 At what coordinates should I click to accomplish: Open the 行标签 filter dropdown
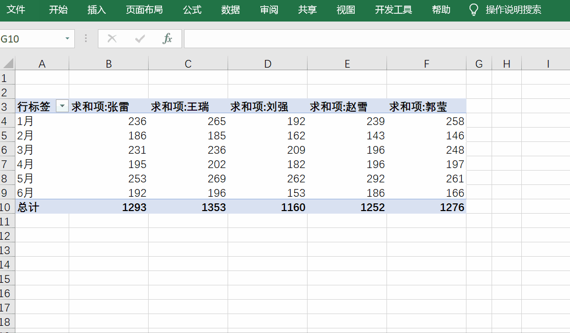(62, 107)
